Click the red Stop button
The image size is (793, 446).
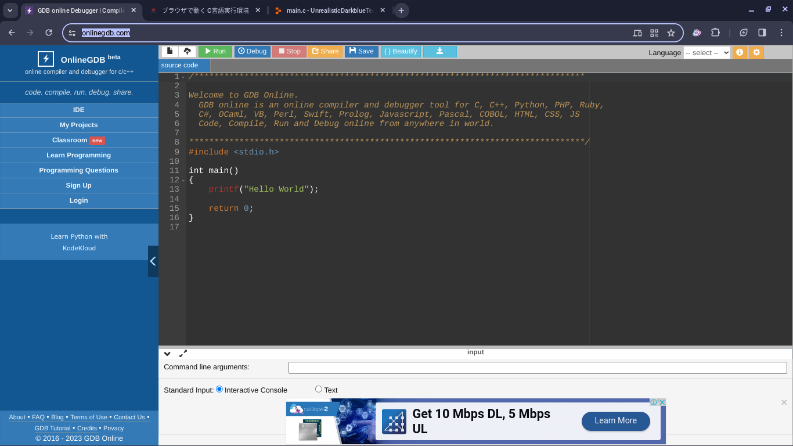click(x=289, y=52)
